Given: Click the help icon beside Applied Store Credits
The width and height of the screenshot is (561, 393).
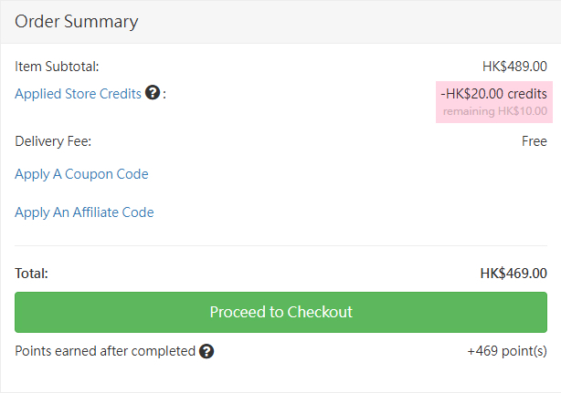Looking at the screenshot, I should (x=153, y=93).
